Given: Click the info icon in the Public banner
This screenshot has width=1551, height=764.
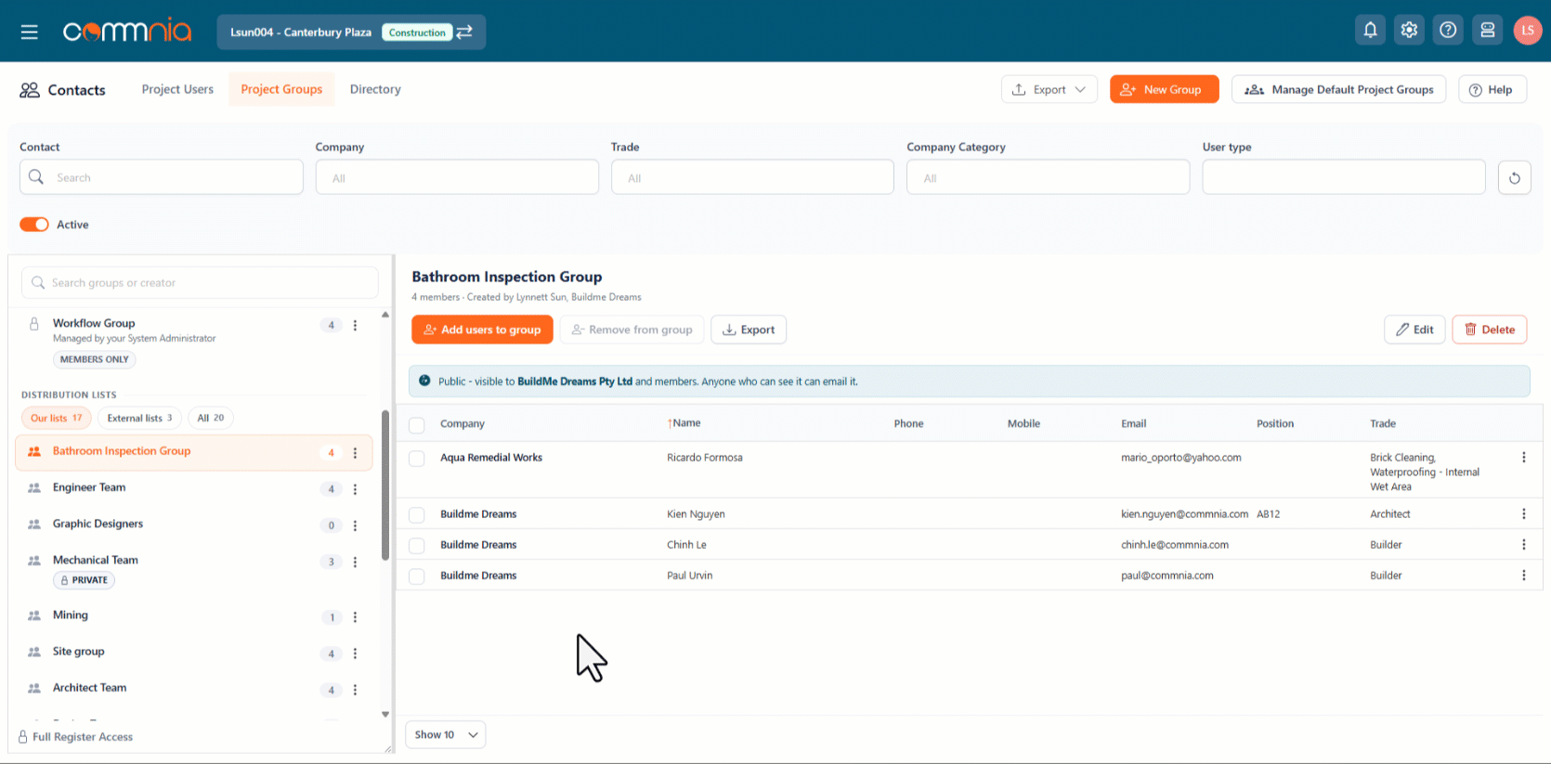Looking at the screenshot, I should pos(424,381).
